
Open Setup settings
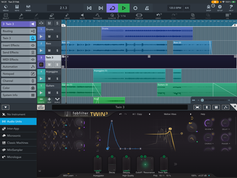click(x=220, y=8)
